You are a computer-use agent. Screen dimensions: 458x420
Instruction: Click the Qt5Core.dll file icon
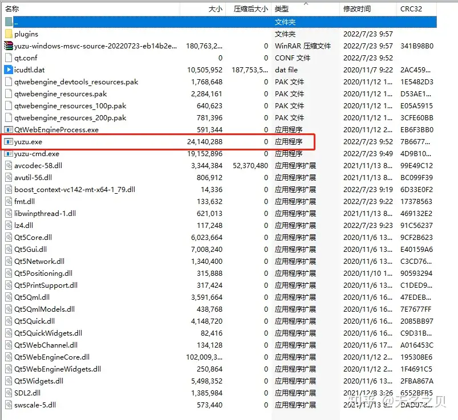click(9, 237)
